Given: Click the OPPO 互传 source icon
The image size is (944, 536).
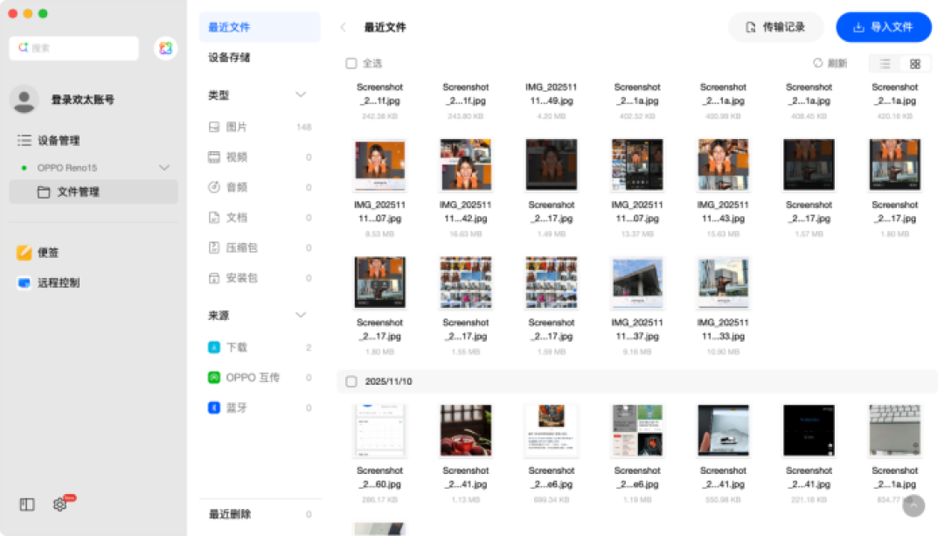Looking at the screenshot, I should [214, 378].
